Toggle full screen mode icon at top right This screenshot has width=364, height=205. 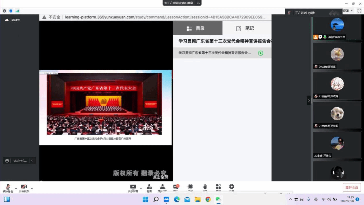click(359, 11)
